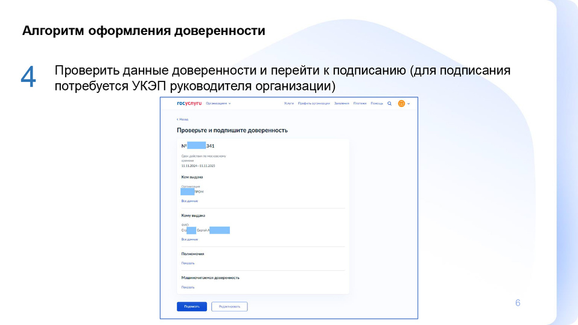Click the Госуслуги logo
The image size is (578, 325).
(x=189, y=104)
